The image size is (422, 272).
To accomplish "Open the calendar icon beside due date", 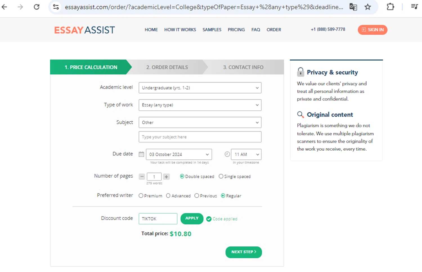I will pyautogui.click(x=142, y=154).
